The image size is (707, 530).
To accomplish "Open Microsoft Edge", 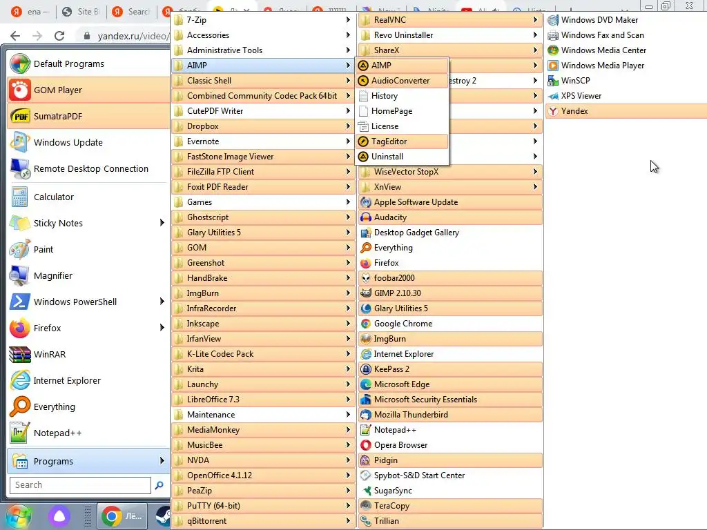I will [x=450, y=384].
